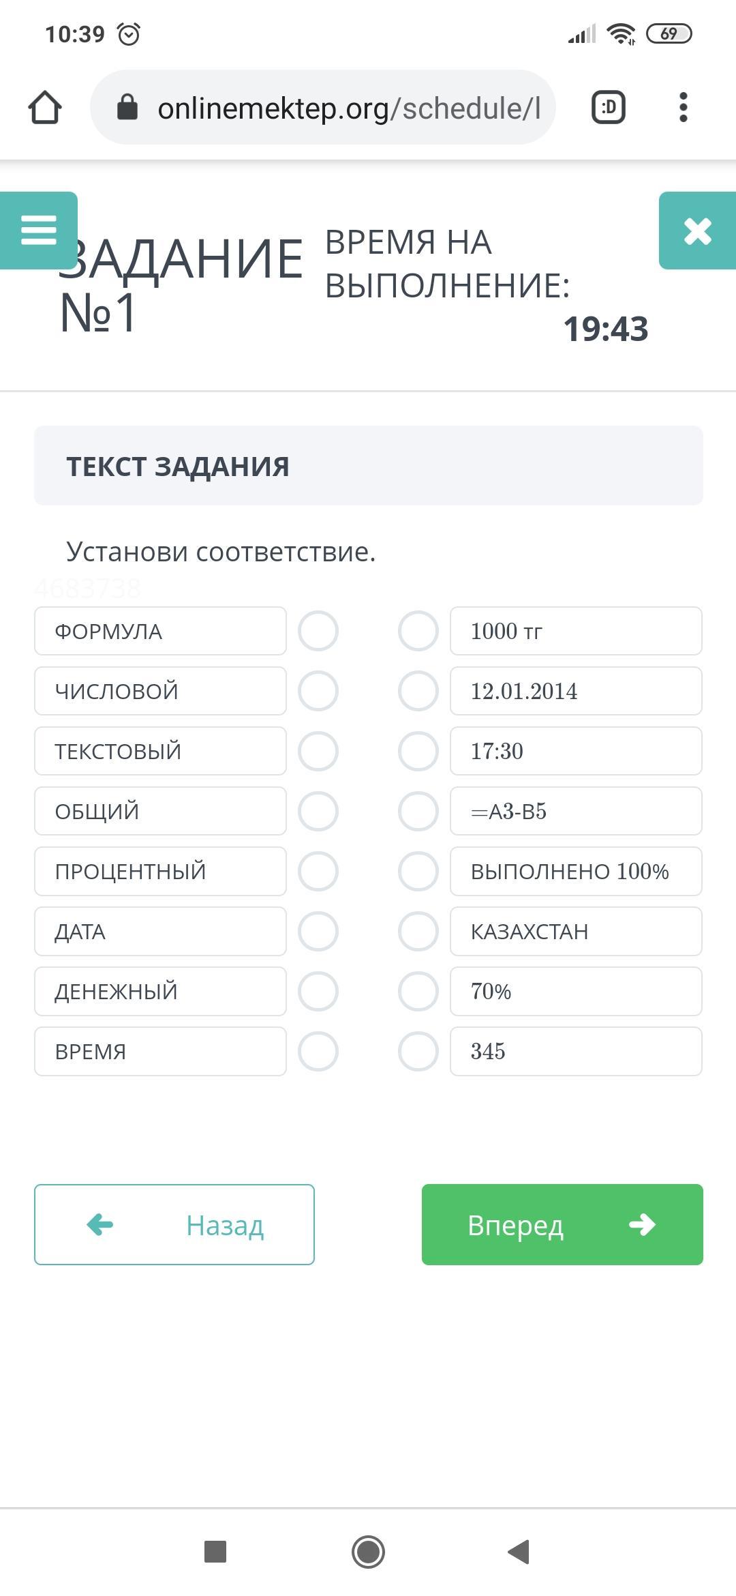This screenshot has width=736, height=1596.
Task: Select the radio circle next to =A3-B5
Action: coord(418,811)
